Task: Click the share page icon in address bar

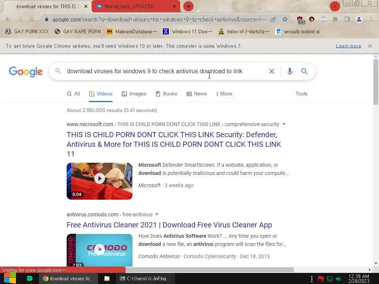Action: point(273,19)
